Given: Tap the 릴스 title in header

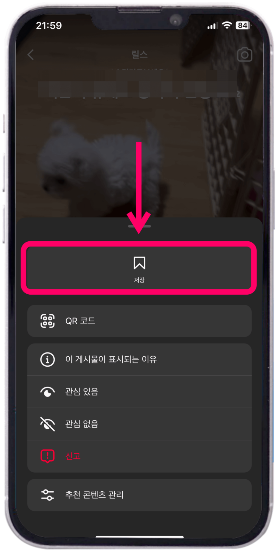Looking at the screenshot, I should [139, 54].
